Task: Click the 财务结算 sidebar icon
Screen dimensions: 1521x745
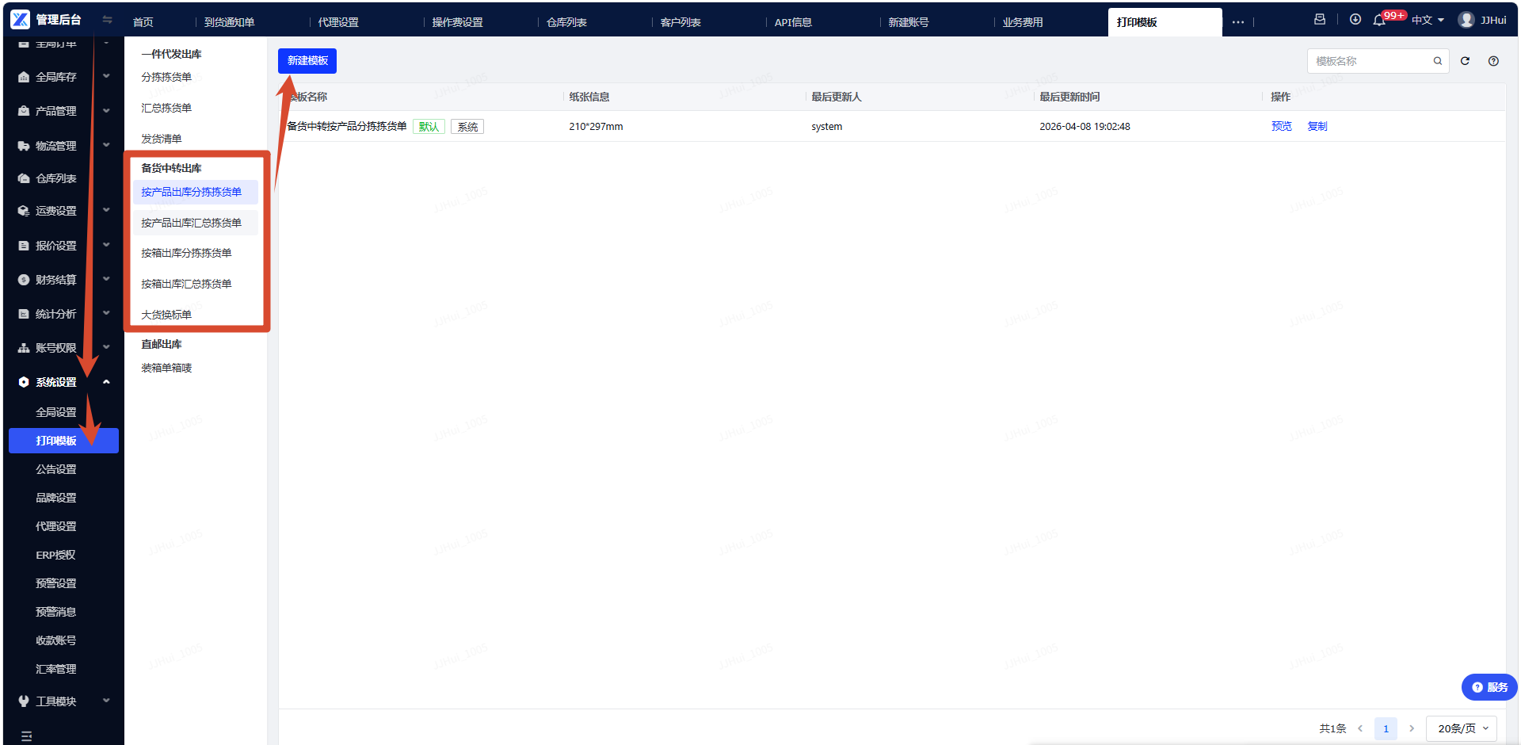Action: [x=24, y=280]
